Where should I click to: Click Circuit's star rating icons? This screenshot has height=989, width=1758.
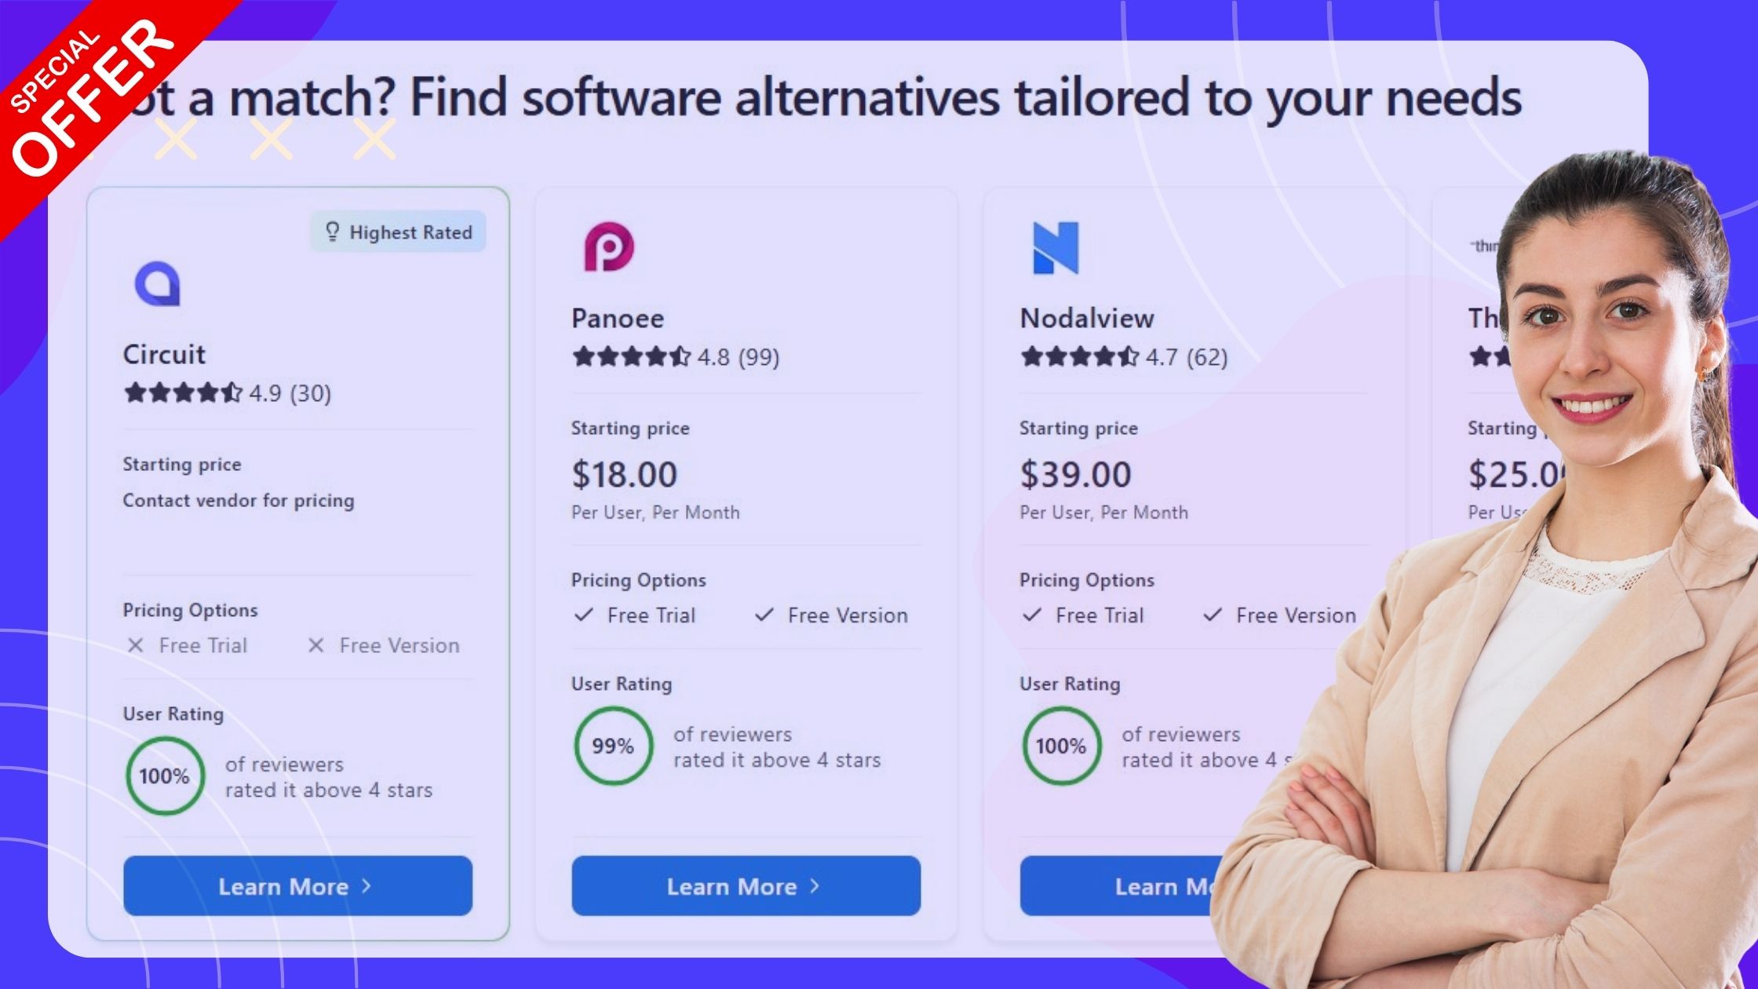[182, 392]
